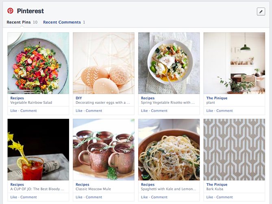
Task: Comment on the easter eggs pin
Action: coord(94,111)
